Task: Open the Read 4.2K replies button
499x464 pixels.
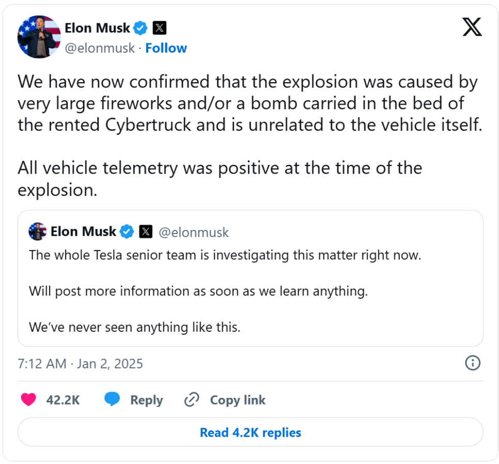Action: tap(251, 432)
